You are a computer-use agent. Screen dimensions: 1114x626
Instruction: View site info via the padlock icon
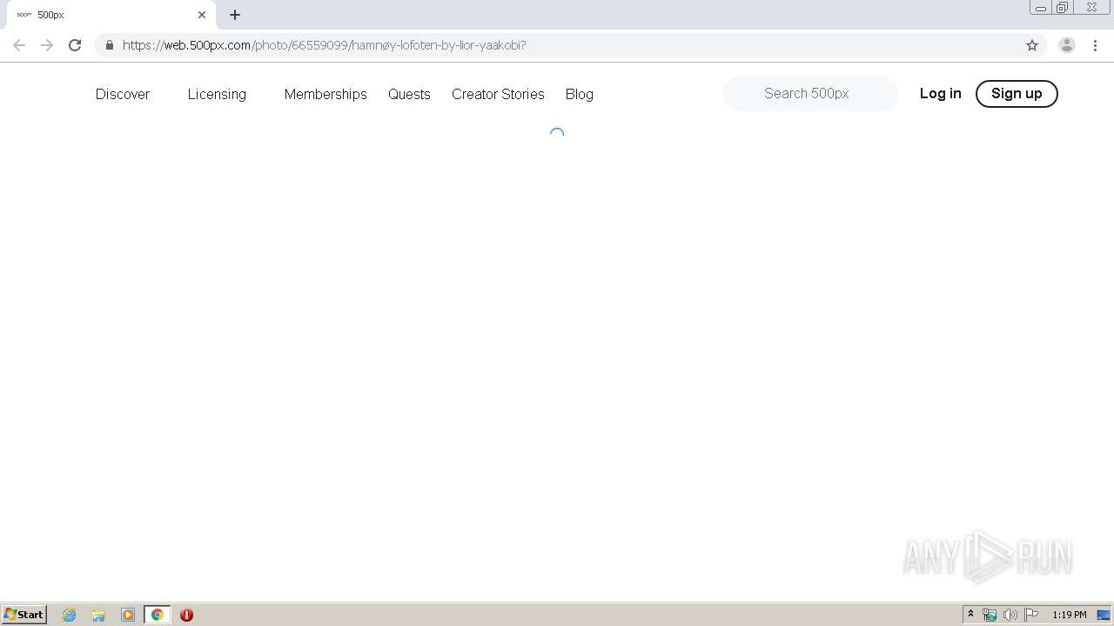pyautogui.click(x=109, y=45)
